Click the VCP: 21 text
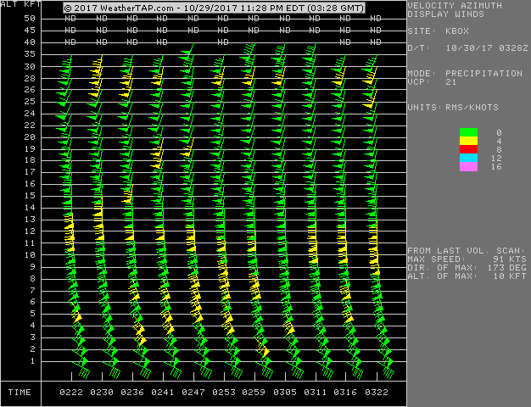This screenshot has height=407, width=531. [x=432, y=82]
